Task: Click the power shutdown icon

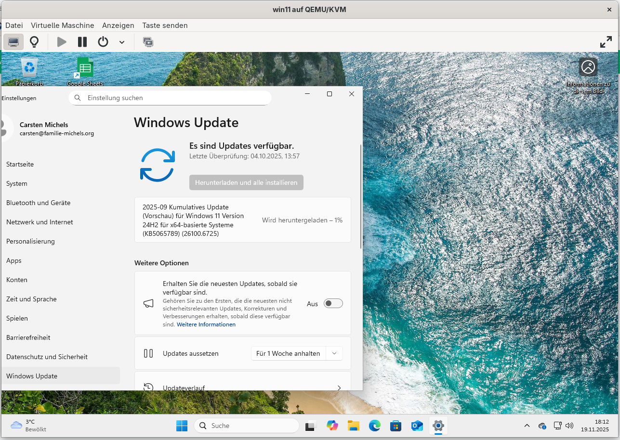Action: [103, 42]
